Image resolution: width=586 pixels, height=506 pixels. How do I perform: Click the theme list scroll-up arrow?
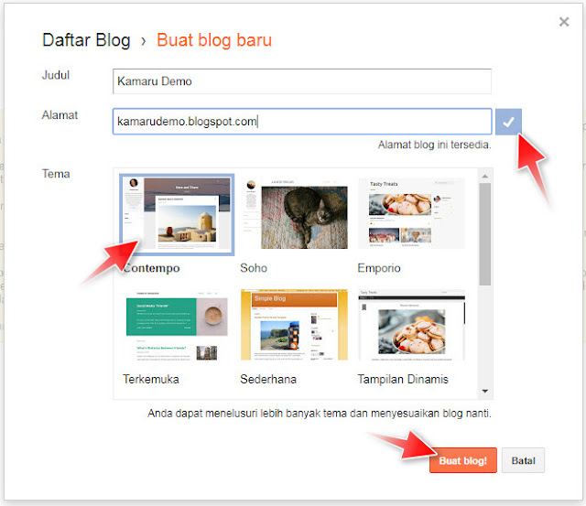[x=485, y=176]
